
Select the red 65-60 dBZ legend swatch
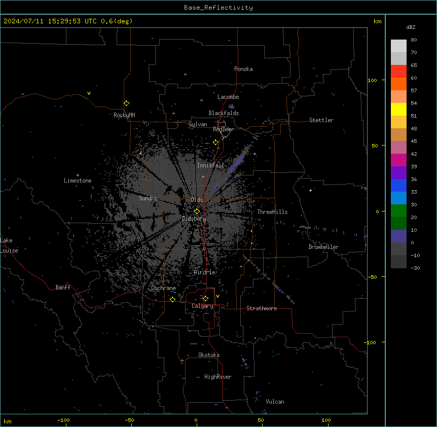[398, 72]
